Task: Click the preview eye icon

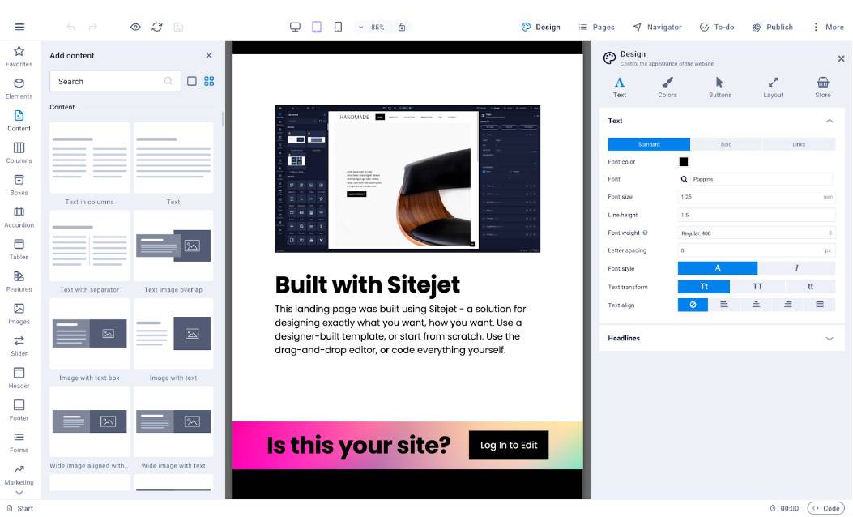Action: click(x=135, y=28)
